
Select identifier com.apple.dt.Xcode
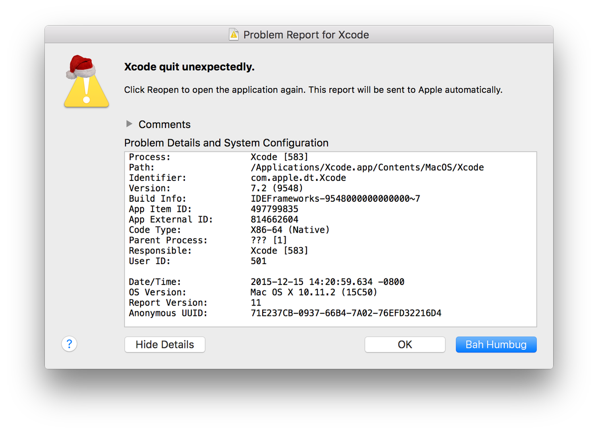coord(298,178)
